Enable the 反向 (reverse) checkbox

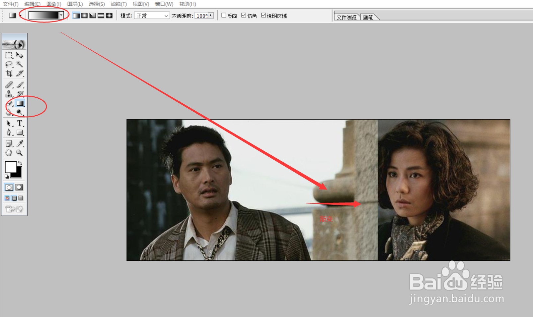[224, 15]
